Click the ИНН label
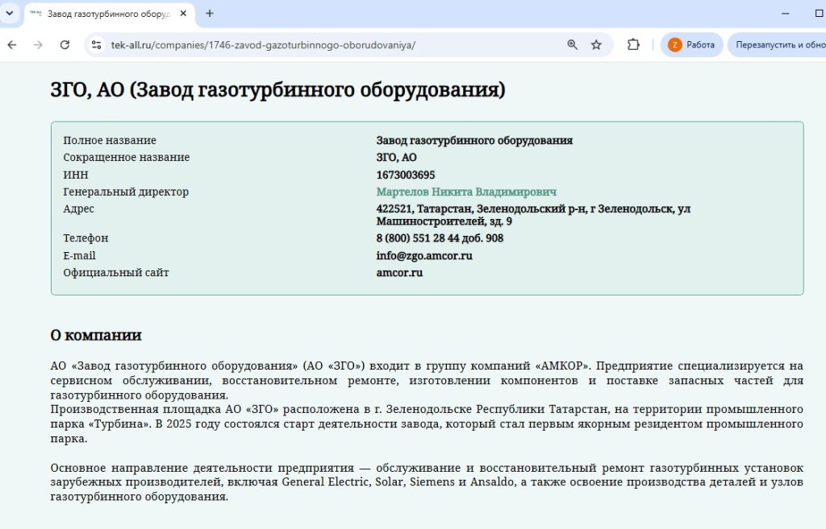This screenshot has height=529, width=826. (x=76, y=175)
